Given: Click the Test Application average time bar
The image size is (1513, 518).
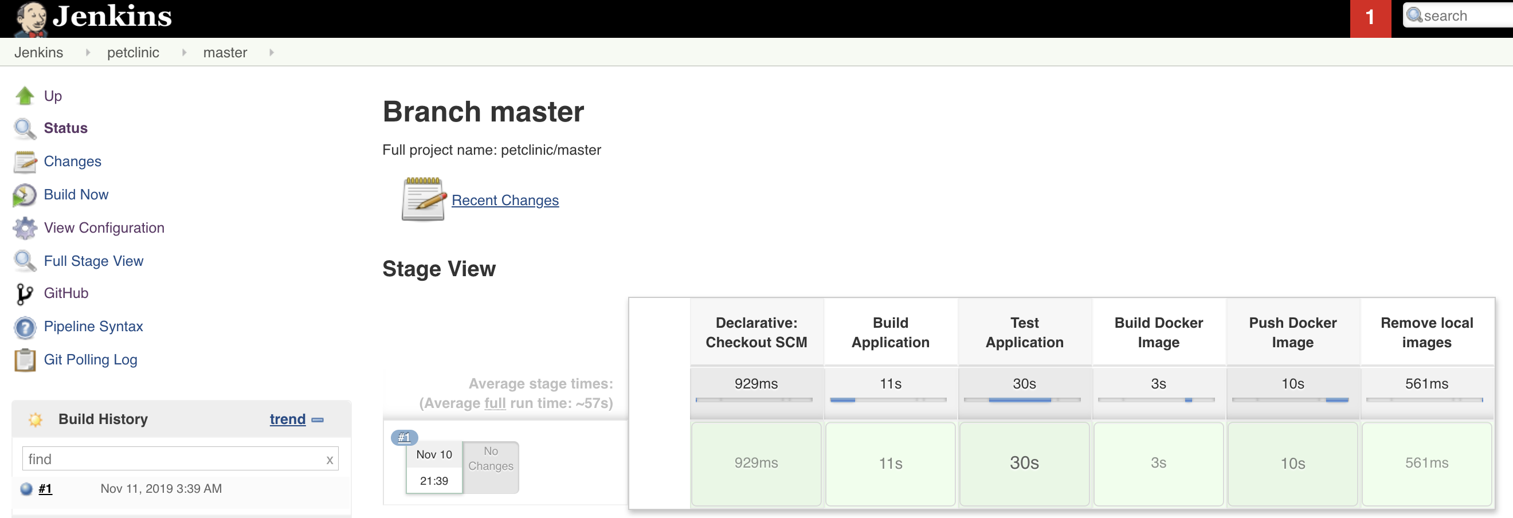Looking at the screenshot, I should tap(1022, 400).
